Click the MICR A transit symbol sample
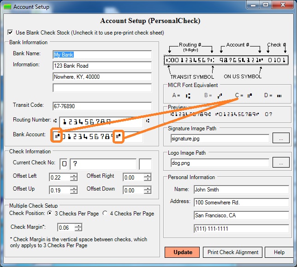This screenshot has width=297, height=267. coord(188,96)
